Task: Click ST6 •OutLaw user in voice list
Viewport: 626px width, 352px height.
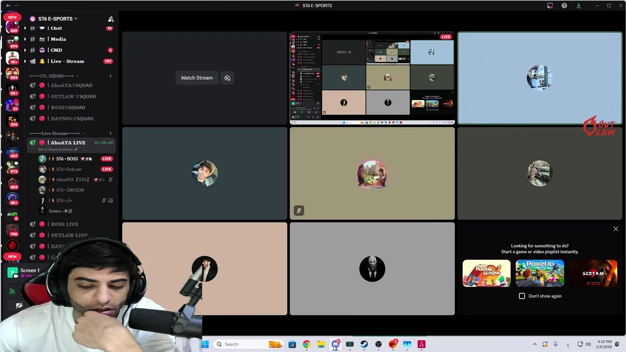Action: click(76, 169)
